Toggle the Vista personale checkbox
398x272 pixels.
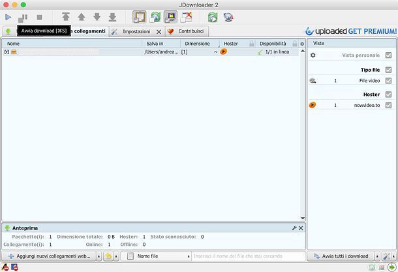(388, 55)
